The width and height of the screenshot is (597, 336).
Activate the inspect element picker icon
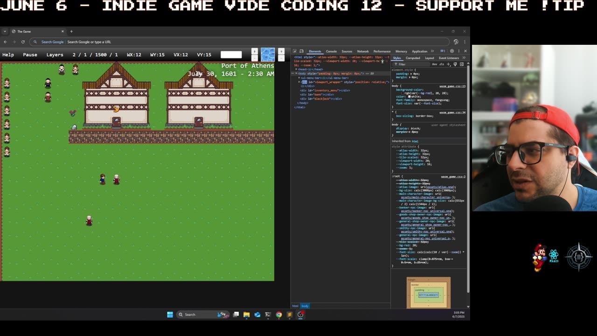coord(295,51)
